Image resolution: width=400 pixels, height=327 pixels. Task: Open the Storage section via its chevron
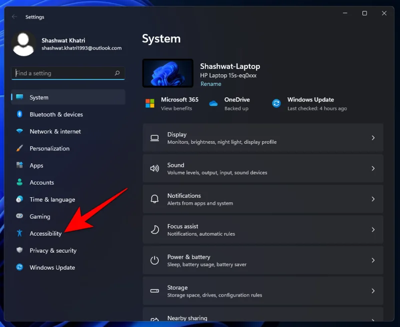coord(373,291)
